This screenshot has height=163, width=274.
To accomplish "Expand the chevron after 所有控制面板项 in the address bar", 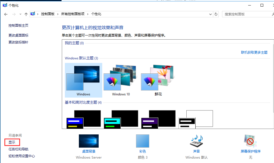I will click(88, 14).
